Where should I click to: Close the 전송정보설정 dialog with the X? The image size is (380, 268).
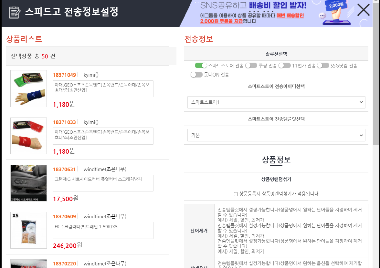coord(363,10)
